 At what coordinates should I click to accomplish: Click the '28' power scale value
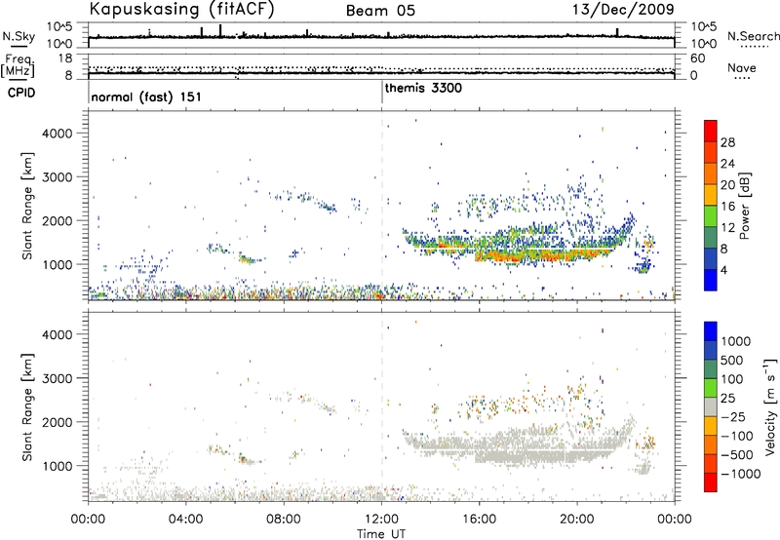(x=727, y=142)
